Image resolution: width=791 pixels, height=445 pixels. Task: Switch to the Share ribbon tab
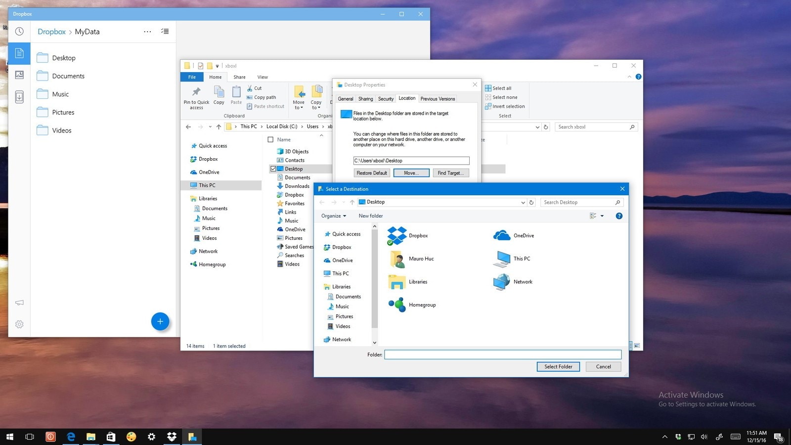(x=239, y=77)
